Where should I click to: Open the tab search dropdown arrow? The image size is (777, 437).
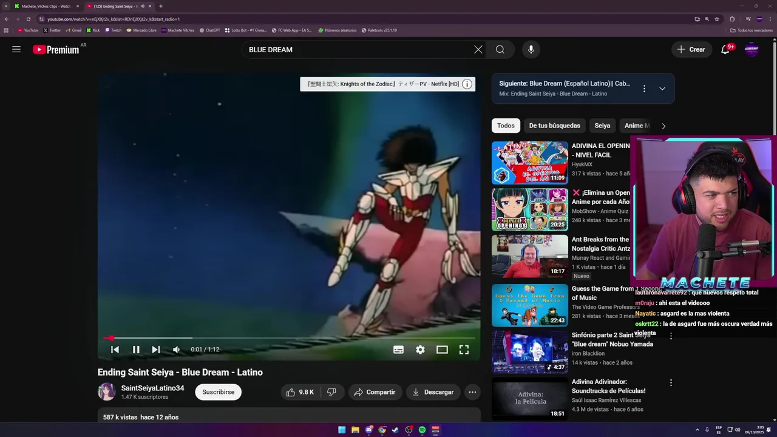(6, 6)
